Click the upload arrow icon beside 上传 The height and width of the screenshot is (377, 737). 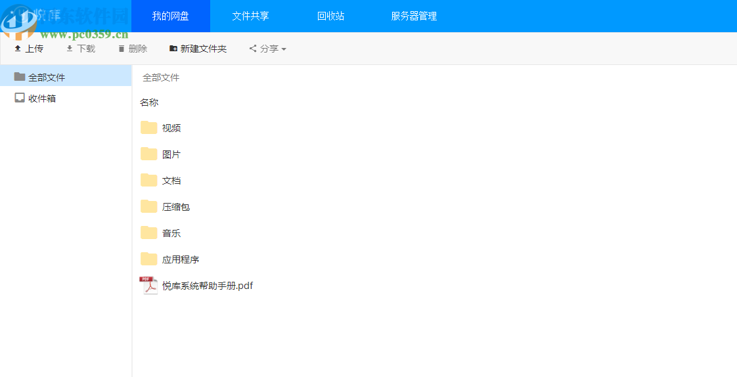[18, 49]
